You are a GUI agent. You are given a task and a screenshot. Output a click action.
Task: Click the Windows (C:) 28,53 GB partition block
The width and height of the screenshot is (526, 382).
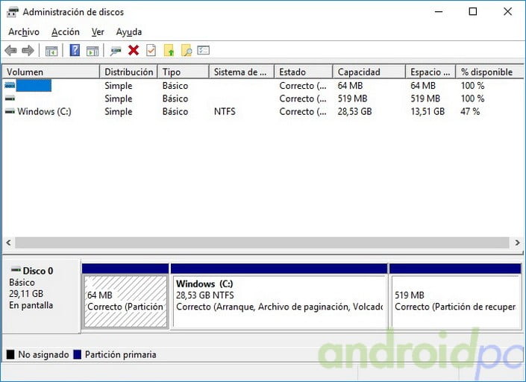coord(279,301)
